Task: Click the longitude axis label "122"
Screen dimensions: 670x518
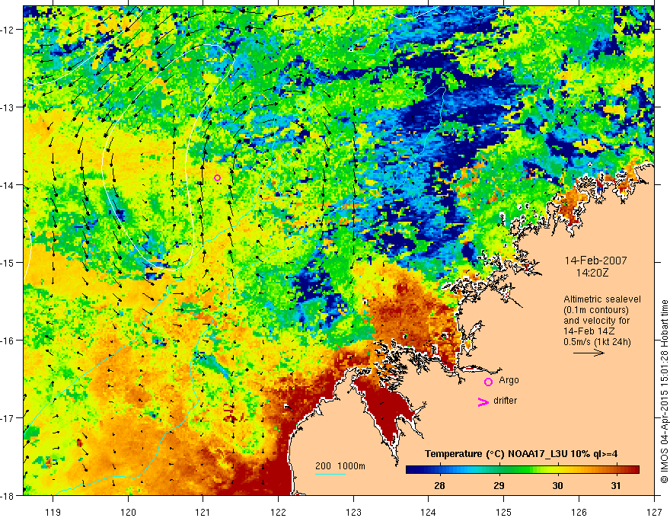Action: click(x=278, y=513)
